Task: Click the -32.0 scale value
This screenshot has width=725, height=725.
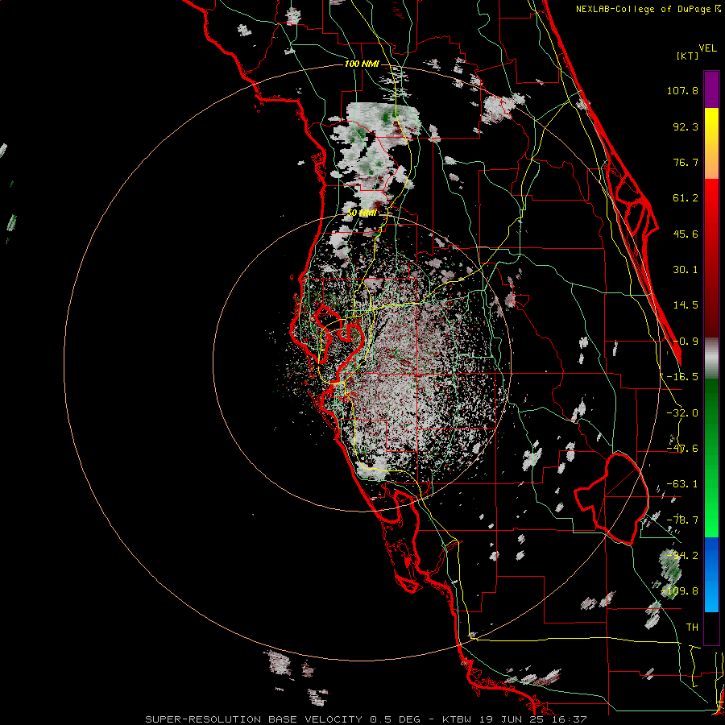Action: pos(682,413)
